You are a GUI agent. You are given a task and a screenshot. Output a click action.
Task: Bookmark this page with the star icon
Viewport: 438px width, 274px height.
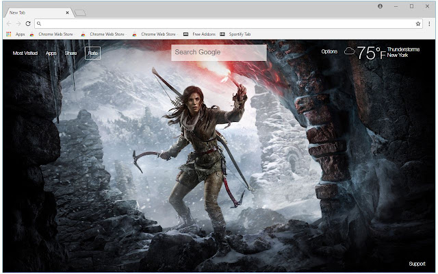(418, 24)
